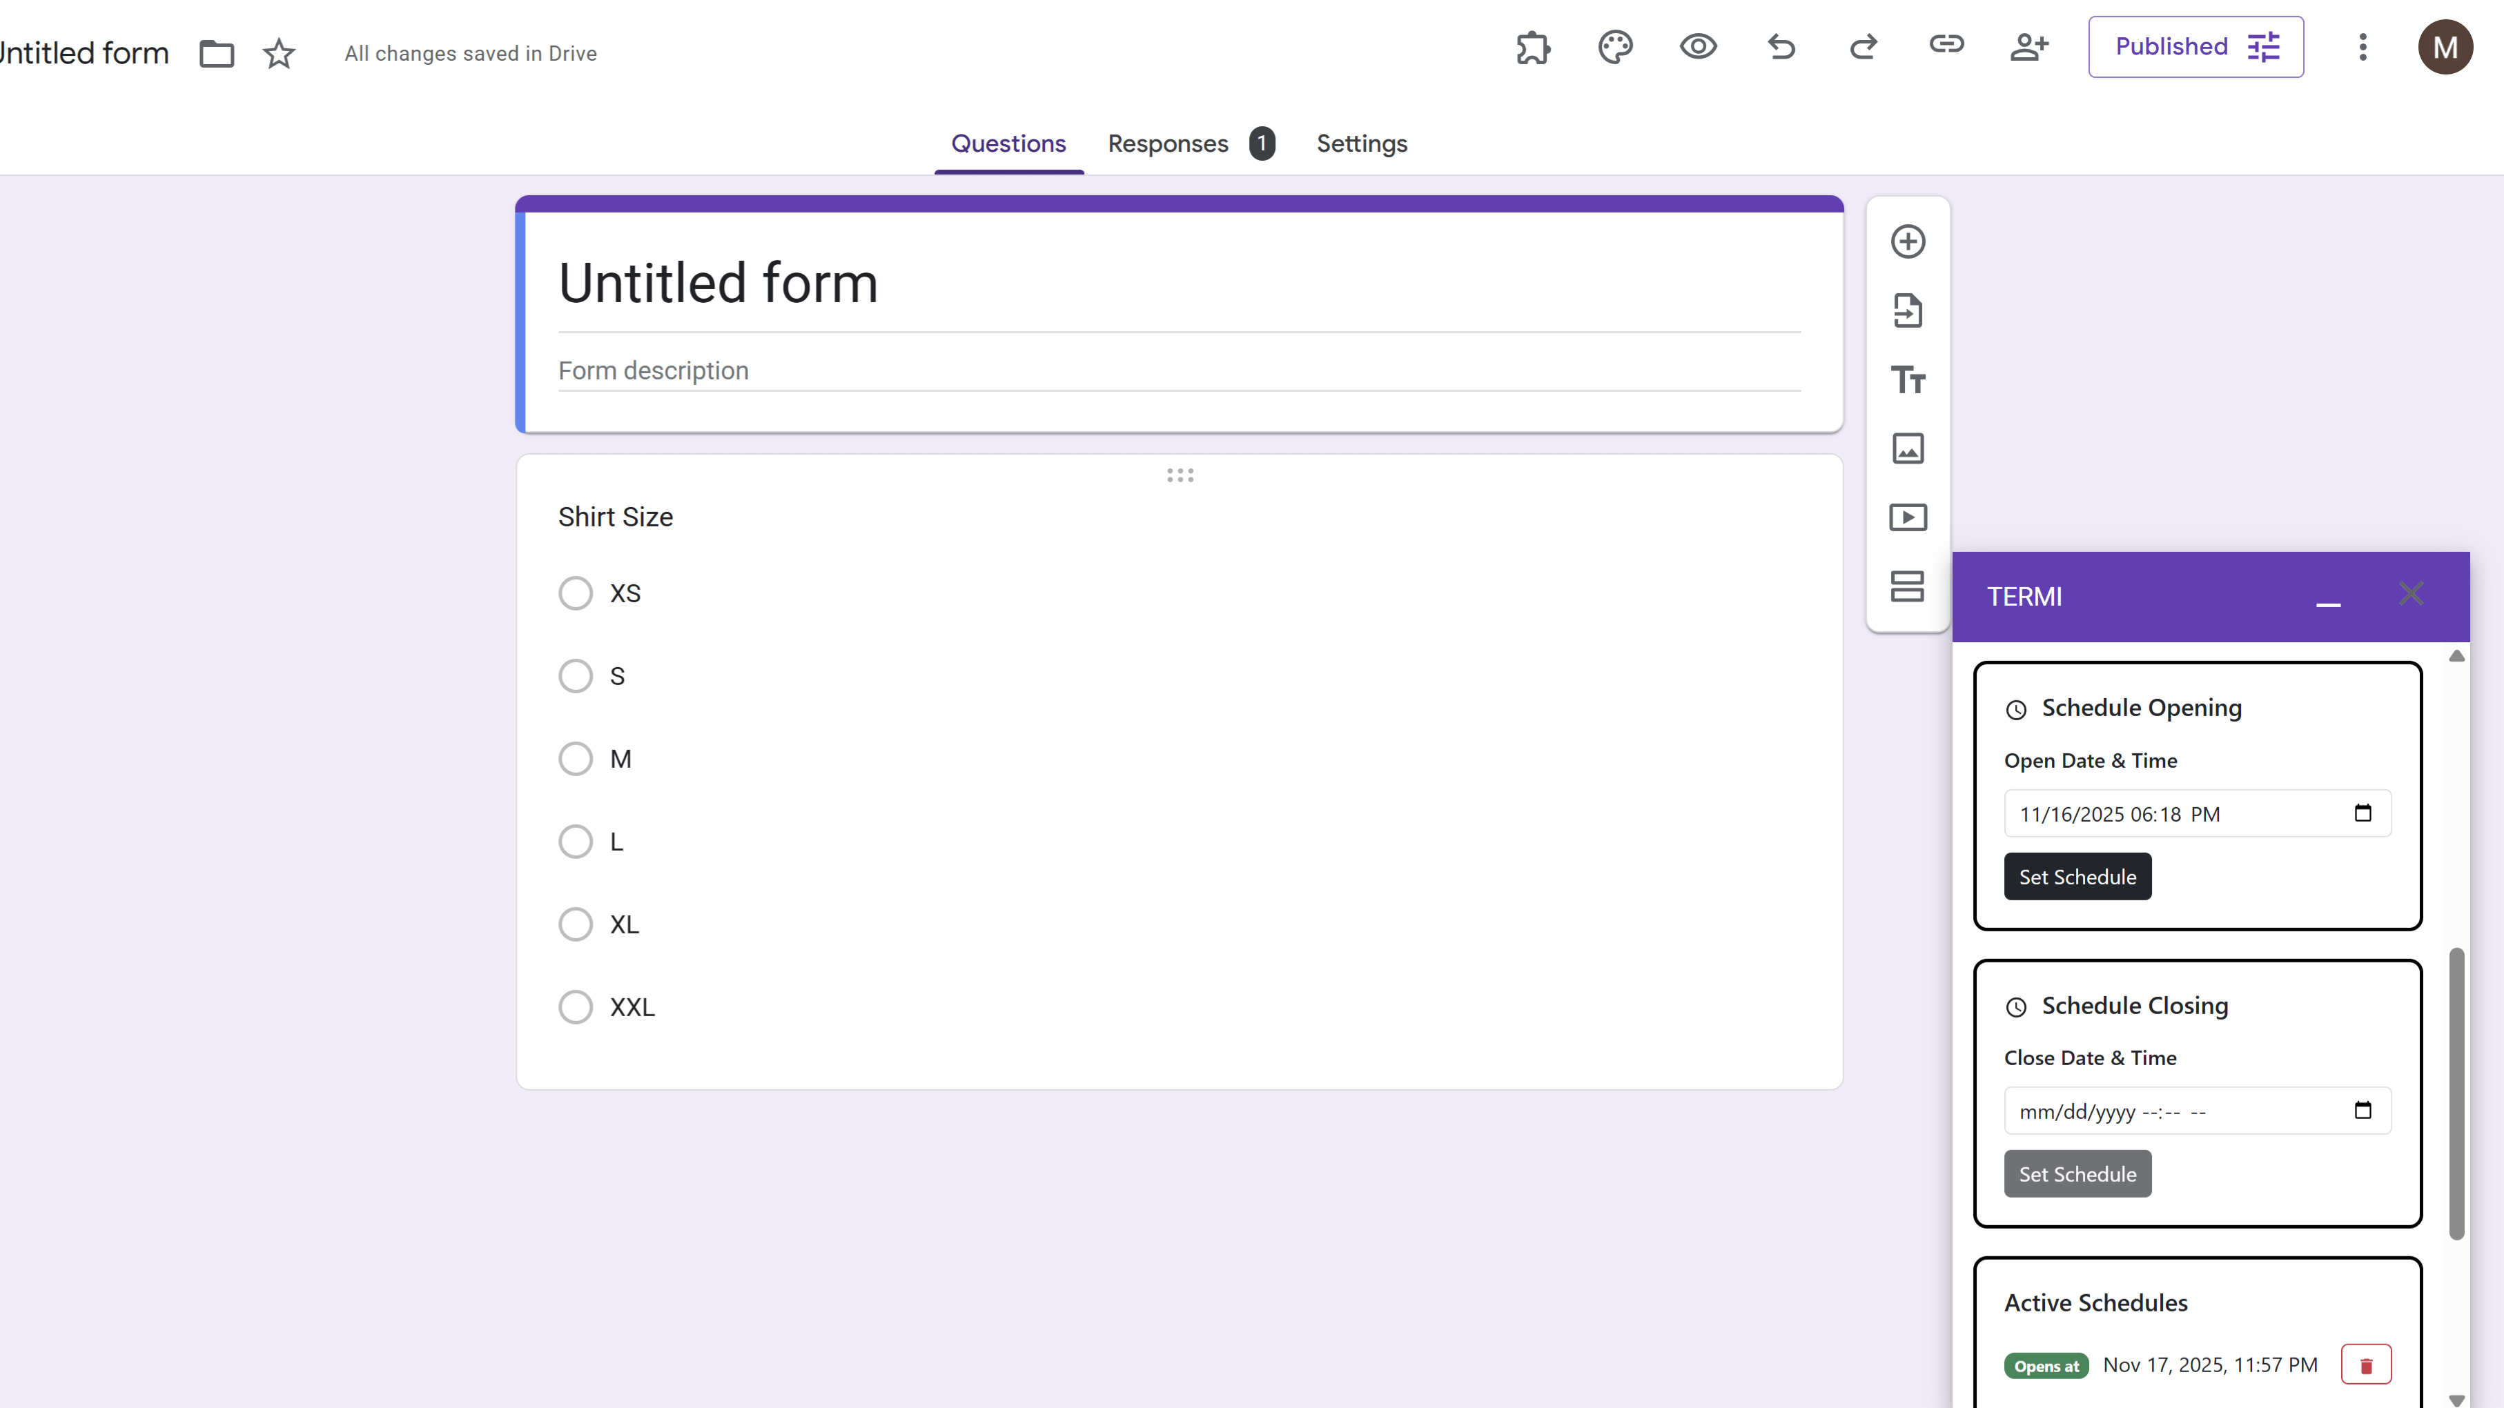Add a new question using the plus icon

pyautogui.click(x=1907, y=241)
